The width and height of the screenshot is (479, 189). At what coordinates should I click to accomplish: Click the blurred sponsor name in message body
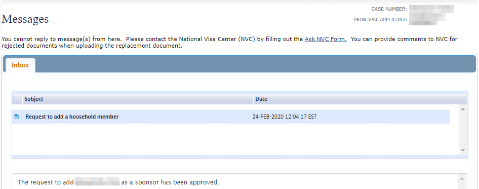[97, 182]
